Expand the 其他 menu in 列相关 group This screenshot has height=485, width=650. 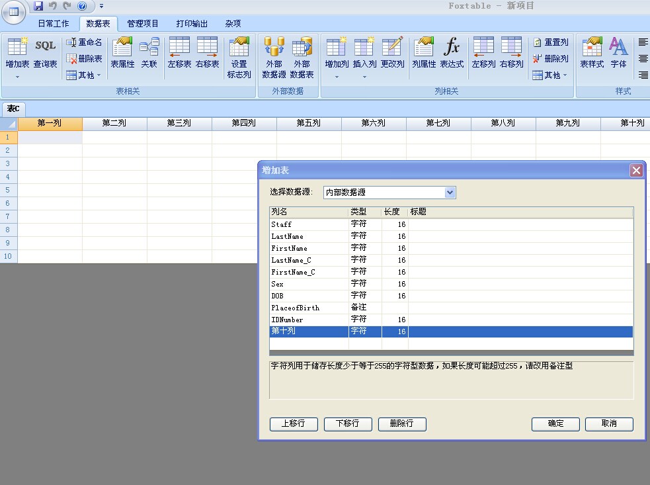(x=549, y=75)
